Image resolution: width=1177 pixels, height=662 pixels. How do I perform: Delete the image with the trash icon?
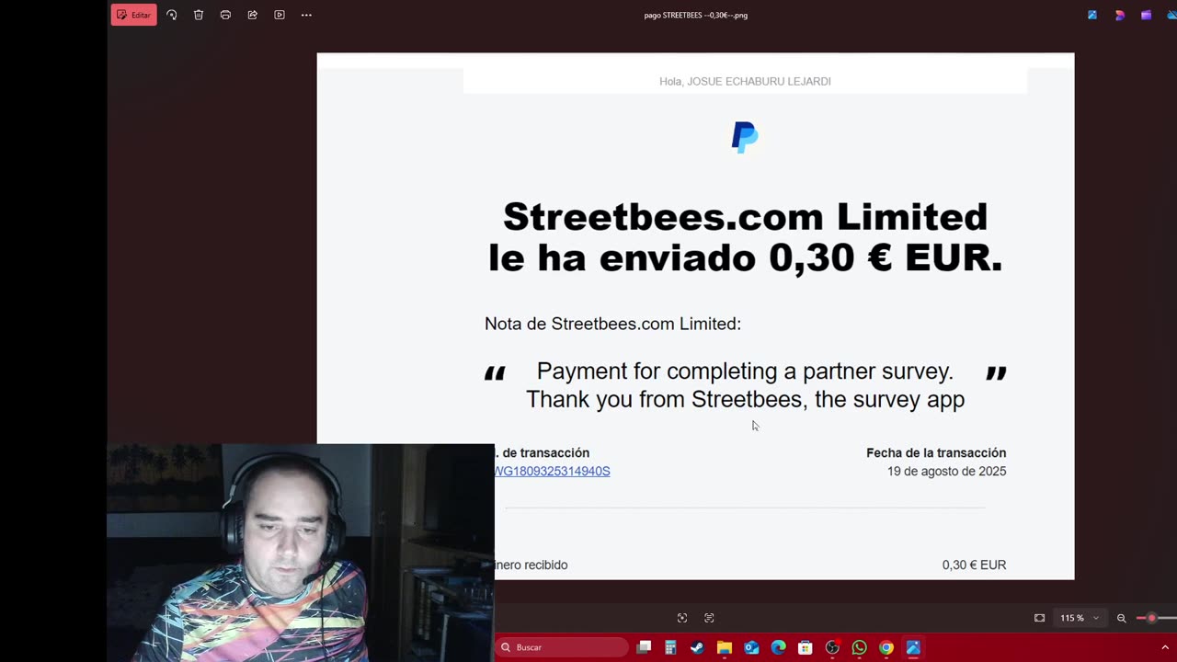tap(199, 15)
